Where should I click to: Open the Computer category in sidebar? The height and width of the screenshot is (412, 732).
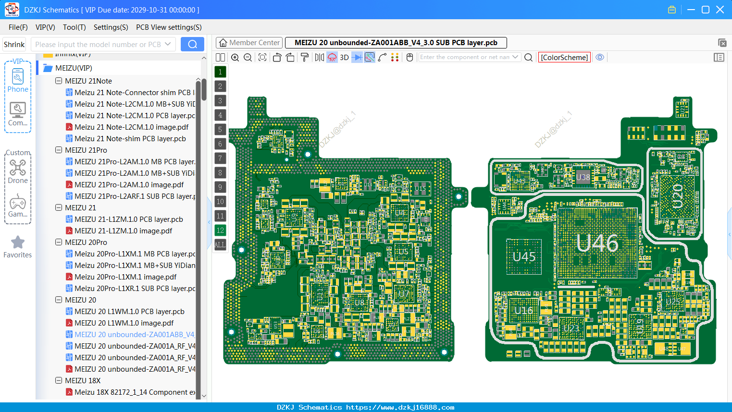(18, 114)
